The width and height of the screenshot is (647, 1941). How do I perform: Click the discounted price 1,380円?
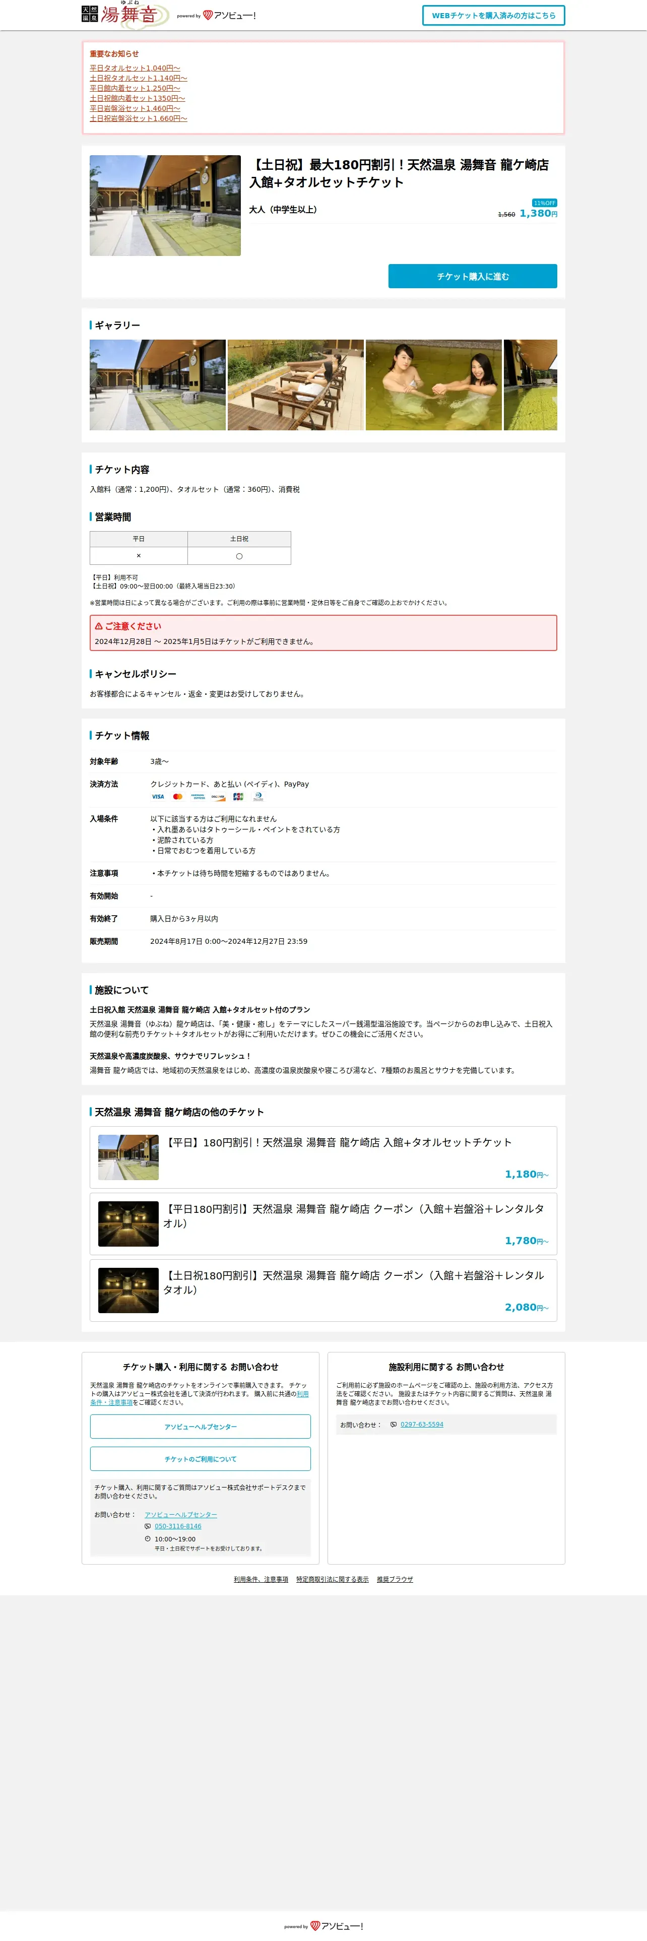coord(539,213)
